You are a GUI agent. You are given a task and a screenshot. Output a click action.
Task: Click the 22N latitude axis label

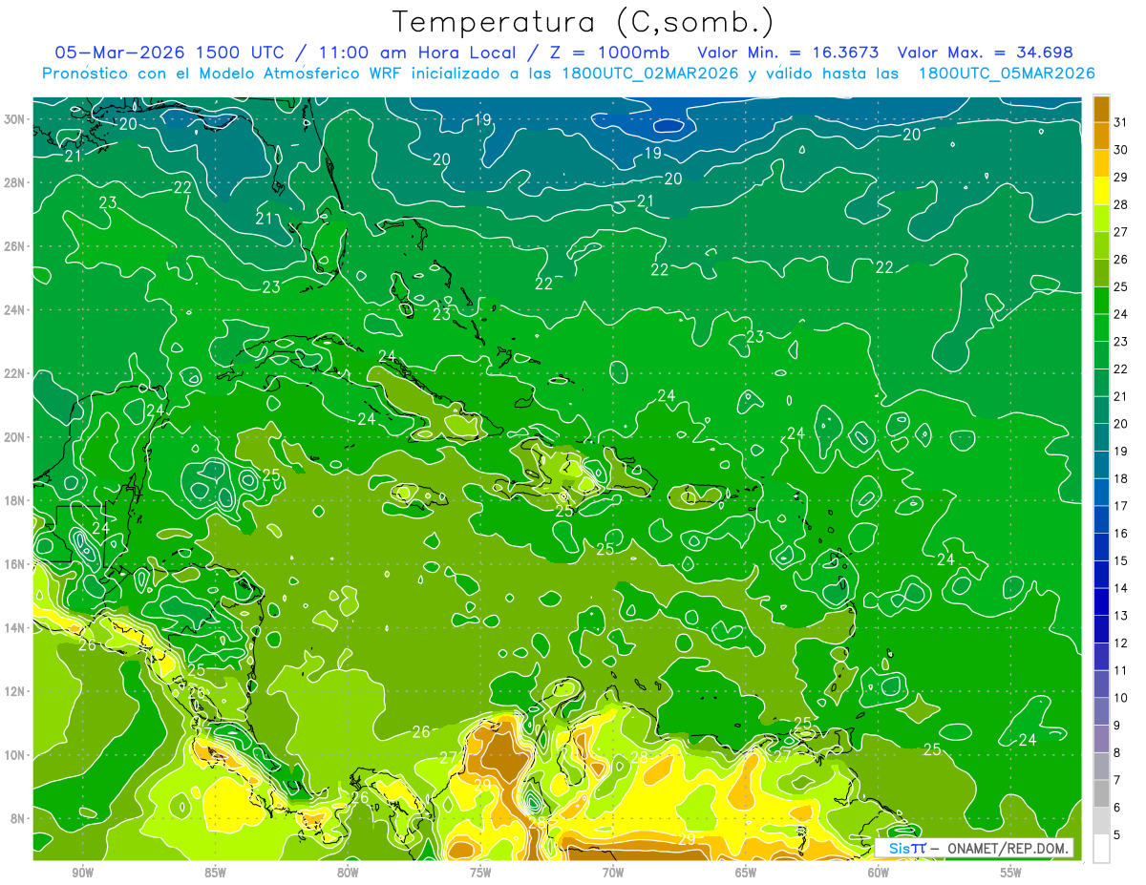click(x=14, y=373)
